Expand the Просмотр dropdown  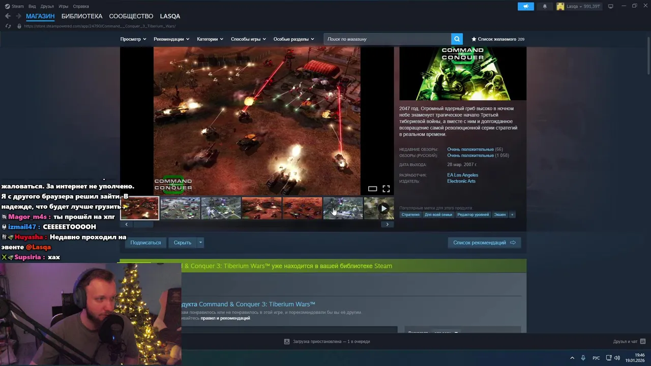click(x=133, y=39)
